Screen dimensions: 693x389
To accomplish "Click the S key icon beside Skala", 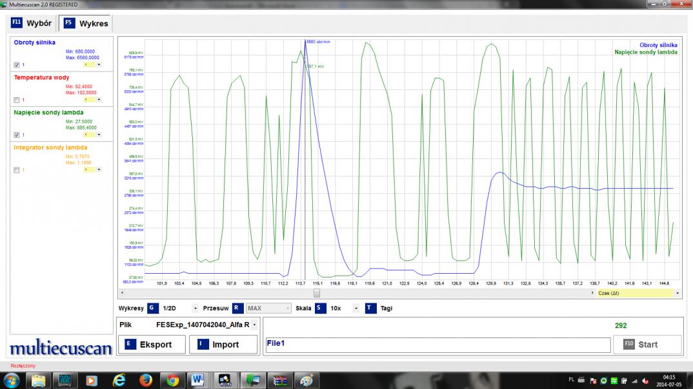I will pos(320,308).
